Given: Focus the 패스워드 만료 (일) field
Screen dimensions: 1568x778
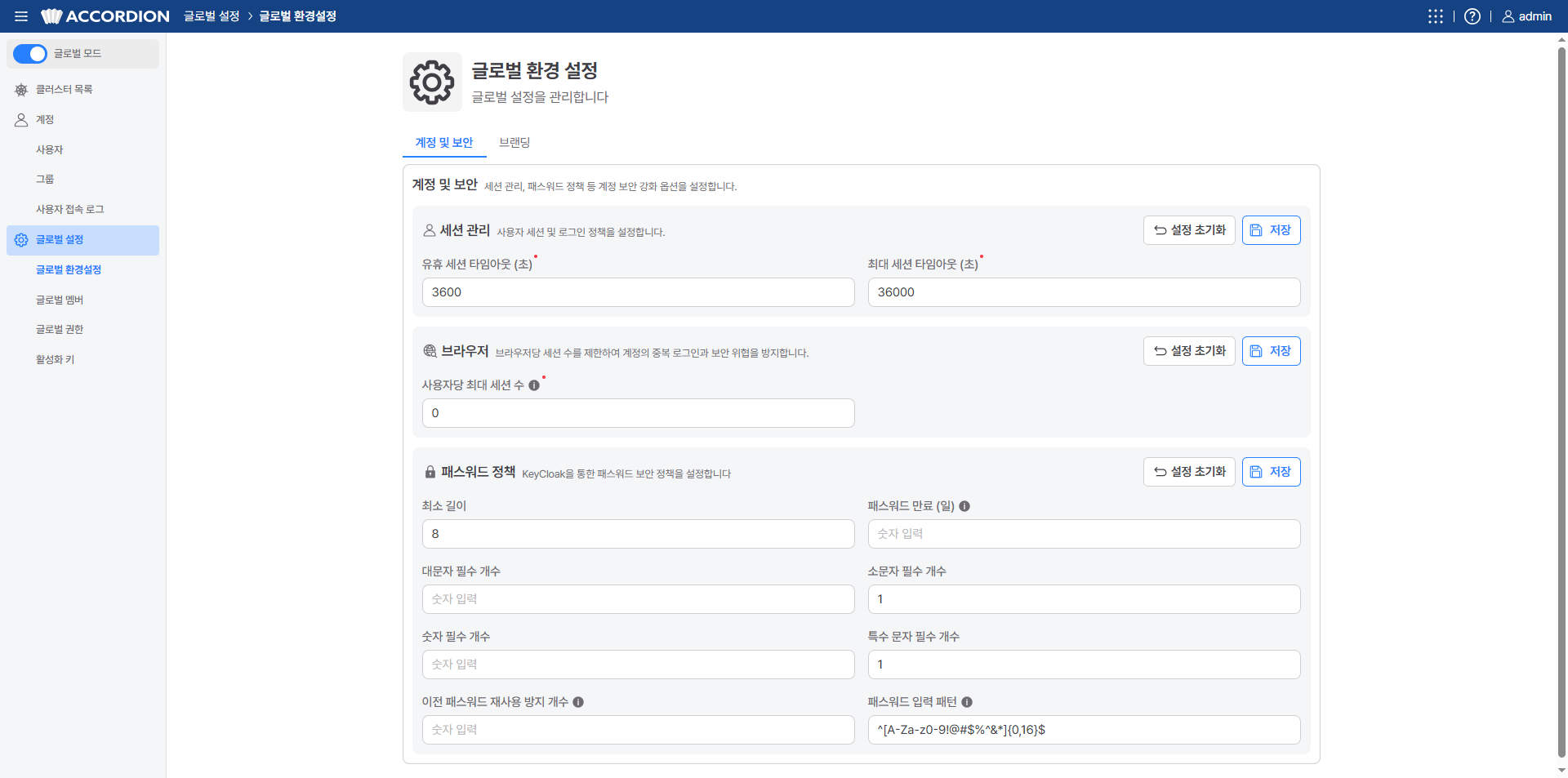Looking at the screenshot, I should coord(1085,534).
